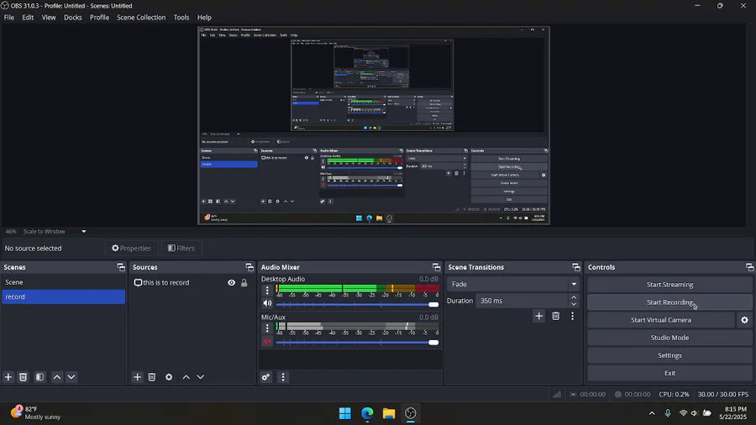Click Start Streaming button
This screenshot has width=756, height=425.
click(x=669, y=284)
